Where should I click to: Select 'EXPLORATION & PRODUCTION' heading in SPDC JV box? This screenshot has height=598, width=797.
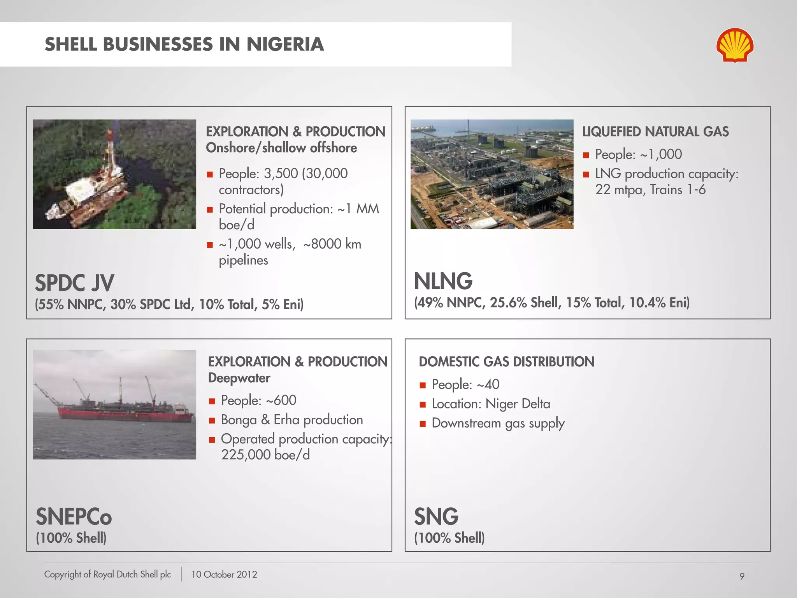click(295, 132)
